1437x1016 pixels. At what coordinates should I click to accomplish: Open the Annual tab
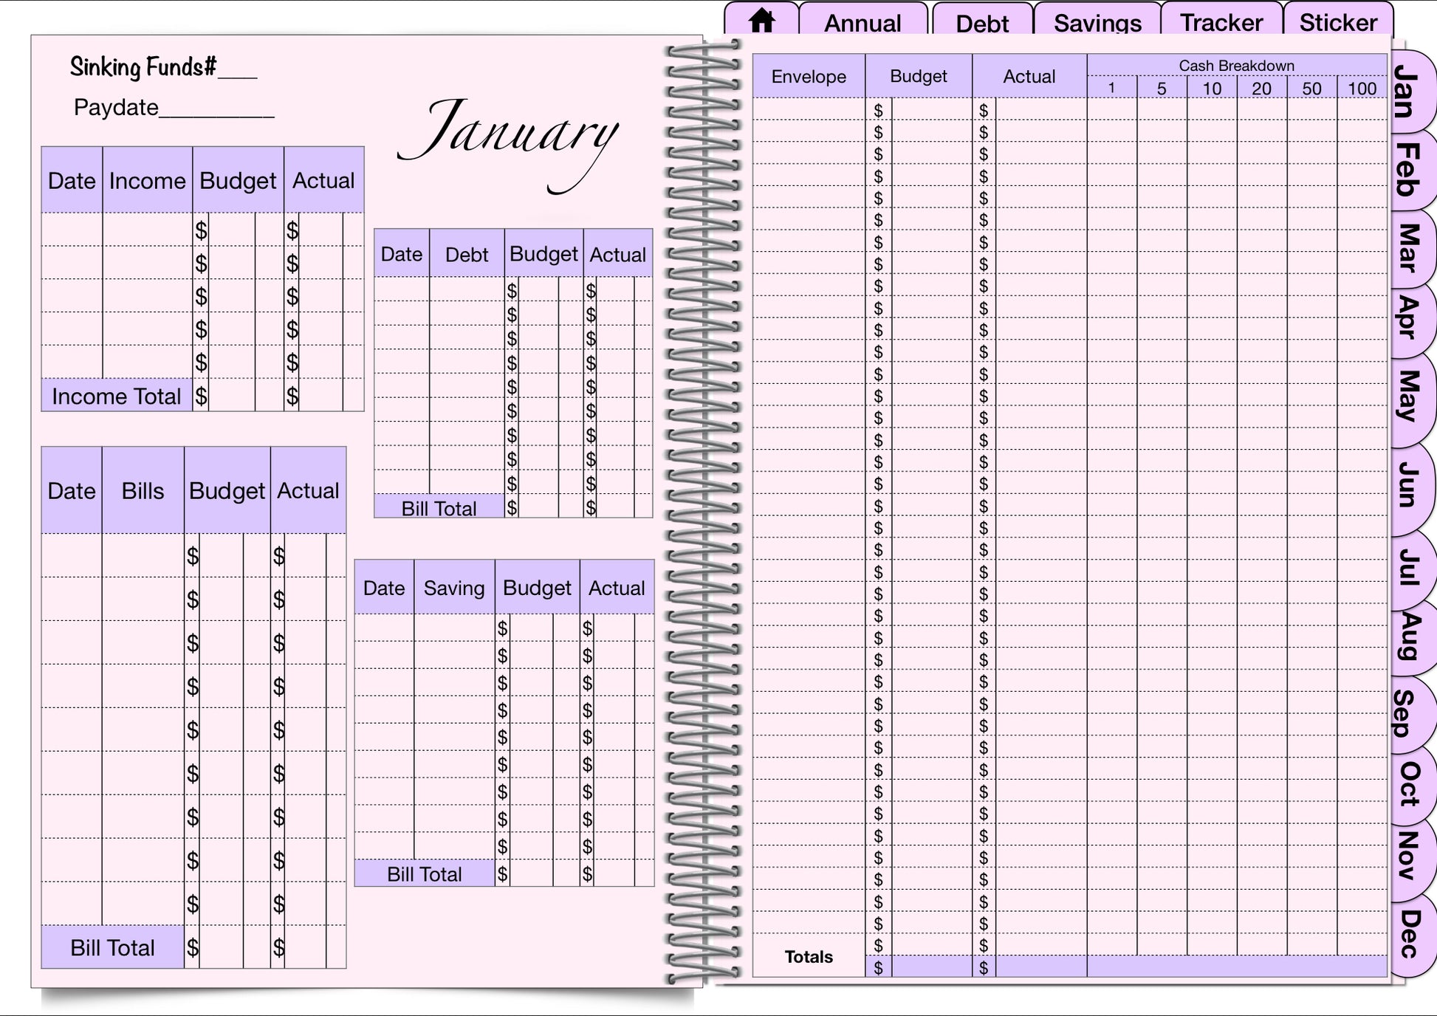(862, 22)
